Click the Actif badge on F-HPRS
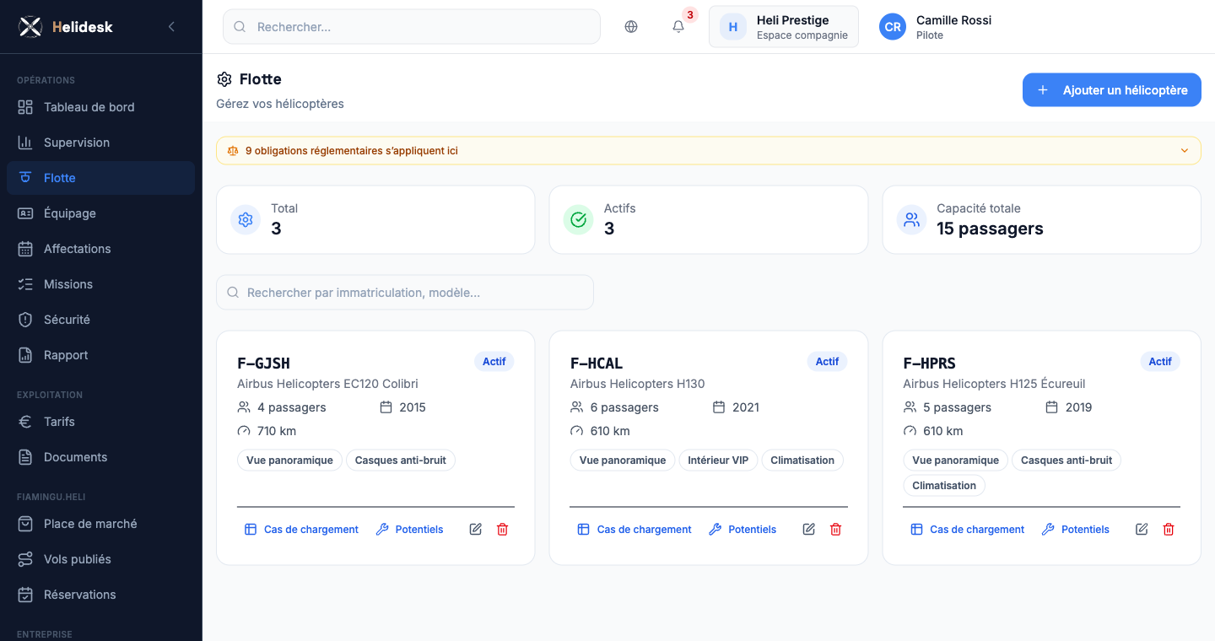The image size is (1215, 641). (x=1160, y=362)
